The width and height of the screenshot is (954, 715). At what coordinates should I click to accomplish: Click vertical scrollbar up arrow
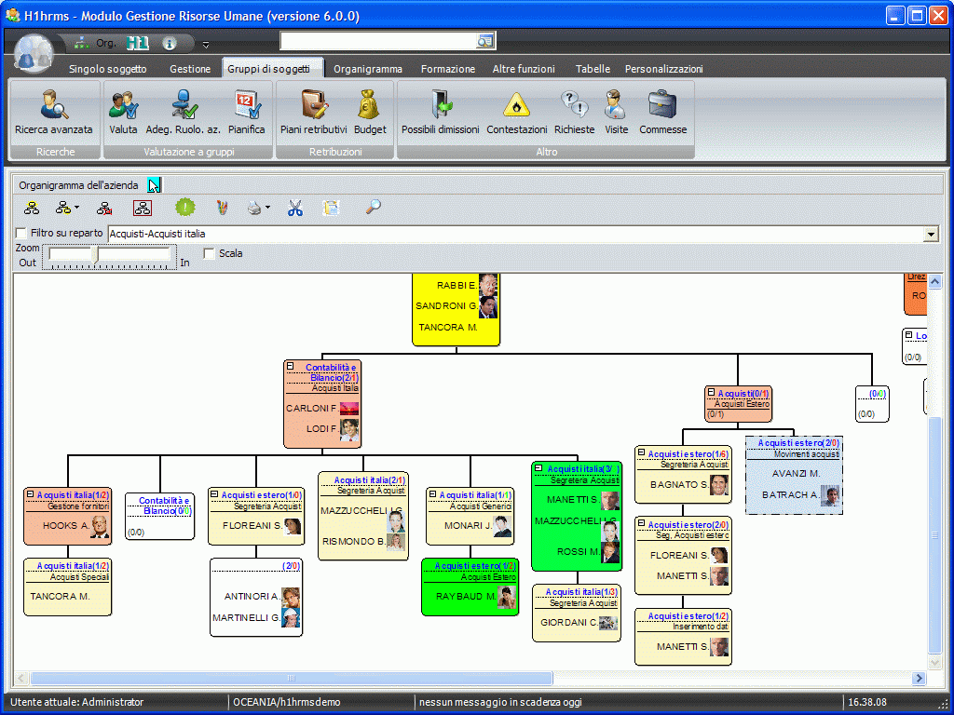point(935,281)
